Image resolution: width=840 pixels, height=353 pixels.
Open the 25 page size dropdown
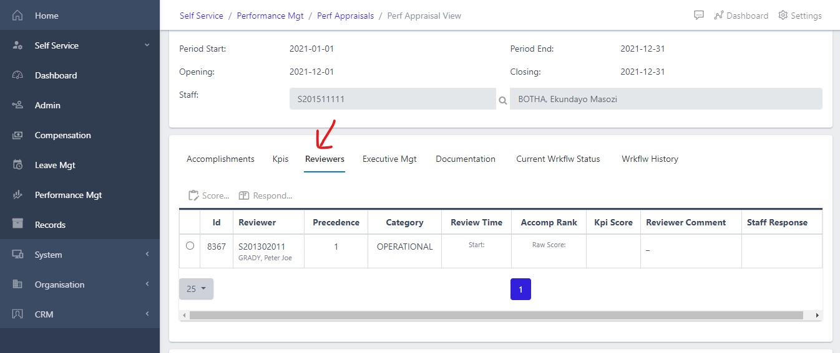coord(196,289)
